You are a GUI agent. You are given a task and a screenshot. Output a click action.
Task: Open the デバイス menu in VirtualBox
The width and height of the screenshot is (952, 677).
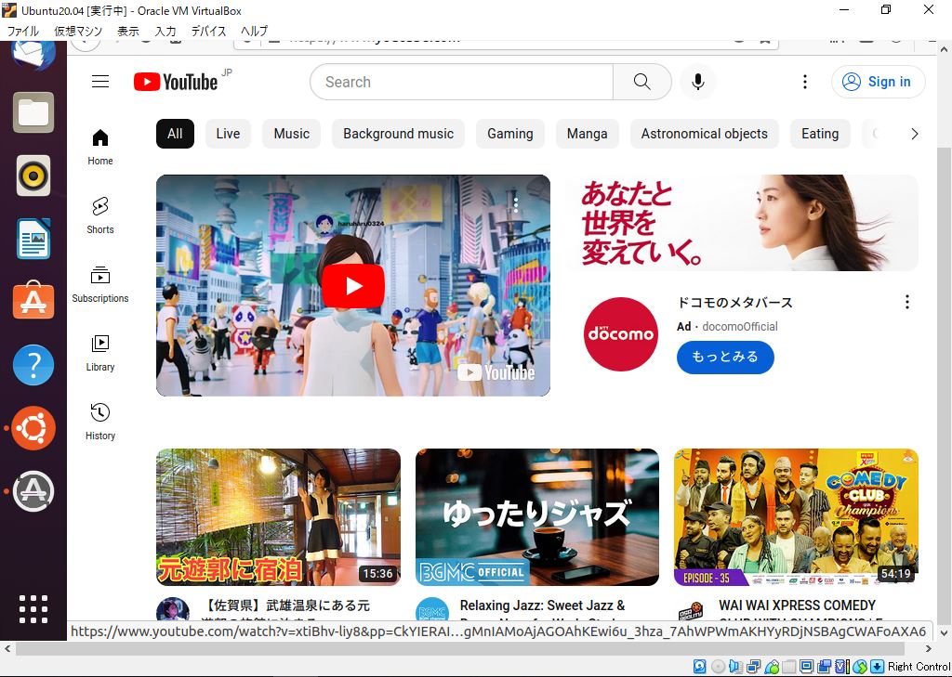click(209, 31)
